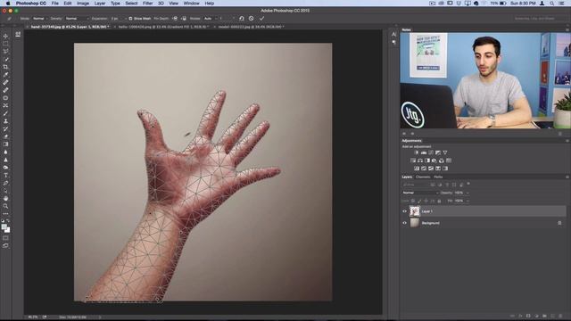Select the Clone Stamp tool
571x321 pixels.
5,121
